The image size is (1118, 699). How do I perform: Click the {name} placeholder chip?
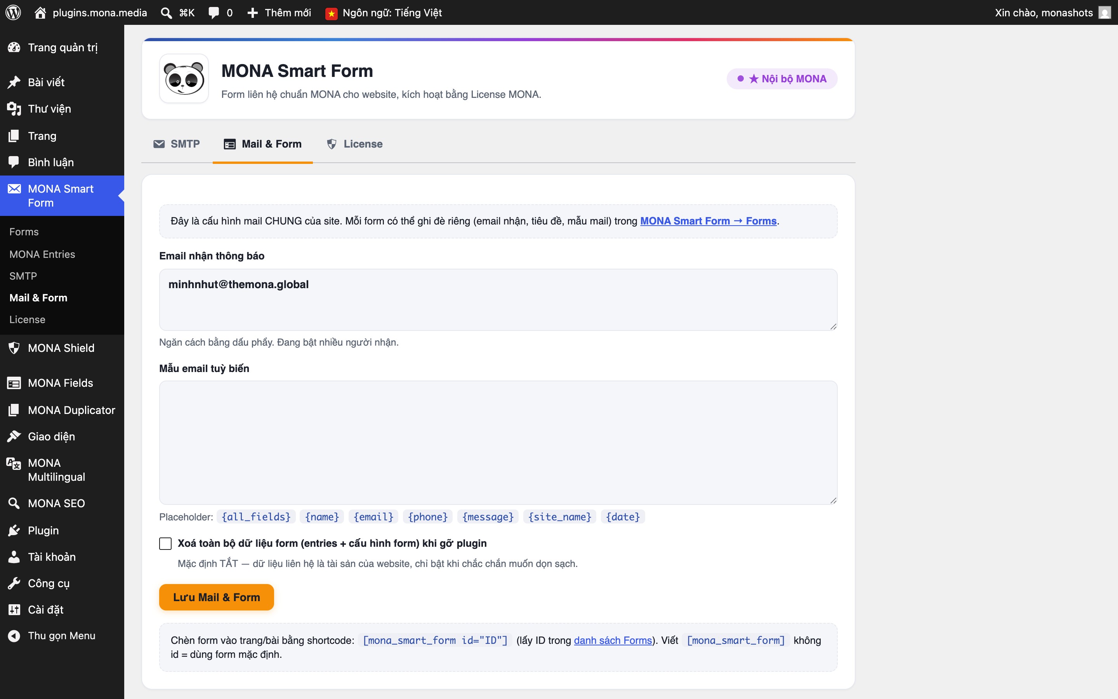(x=322, y=516)
